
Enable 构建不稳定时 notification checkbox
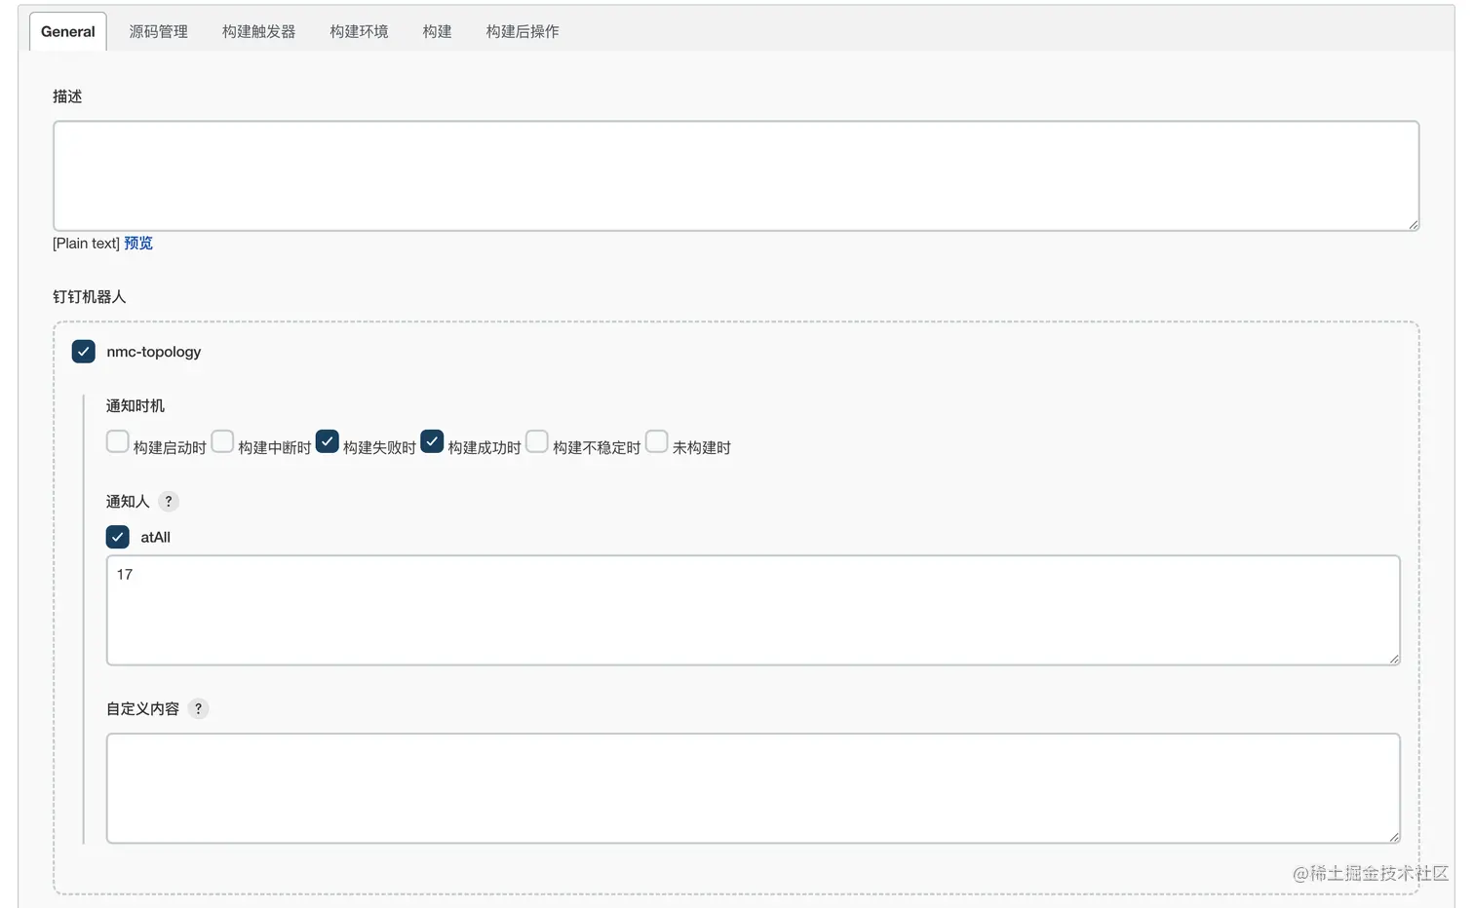(537, 441)
